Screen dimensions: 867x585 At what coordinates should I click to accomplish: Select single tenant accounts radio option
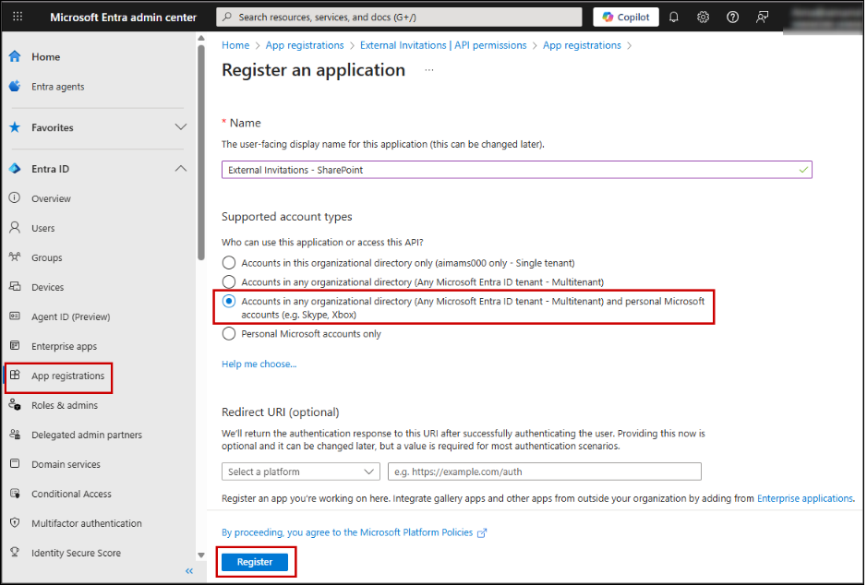(x=229, y=263)
